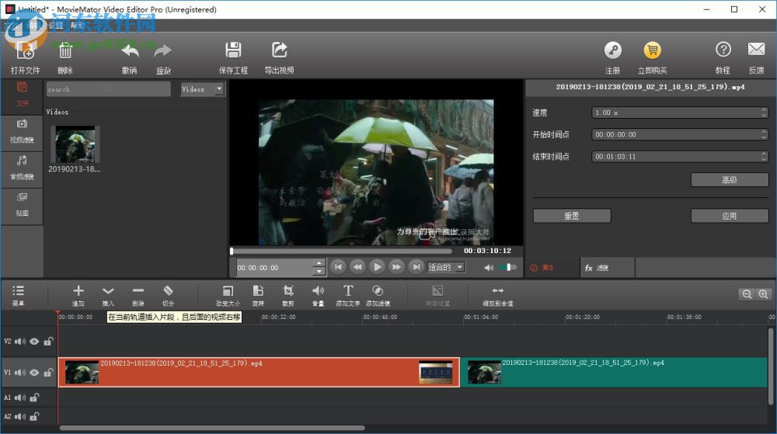Adjust the start time (开始时间点) stepper

point(764,134)
